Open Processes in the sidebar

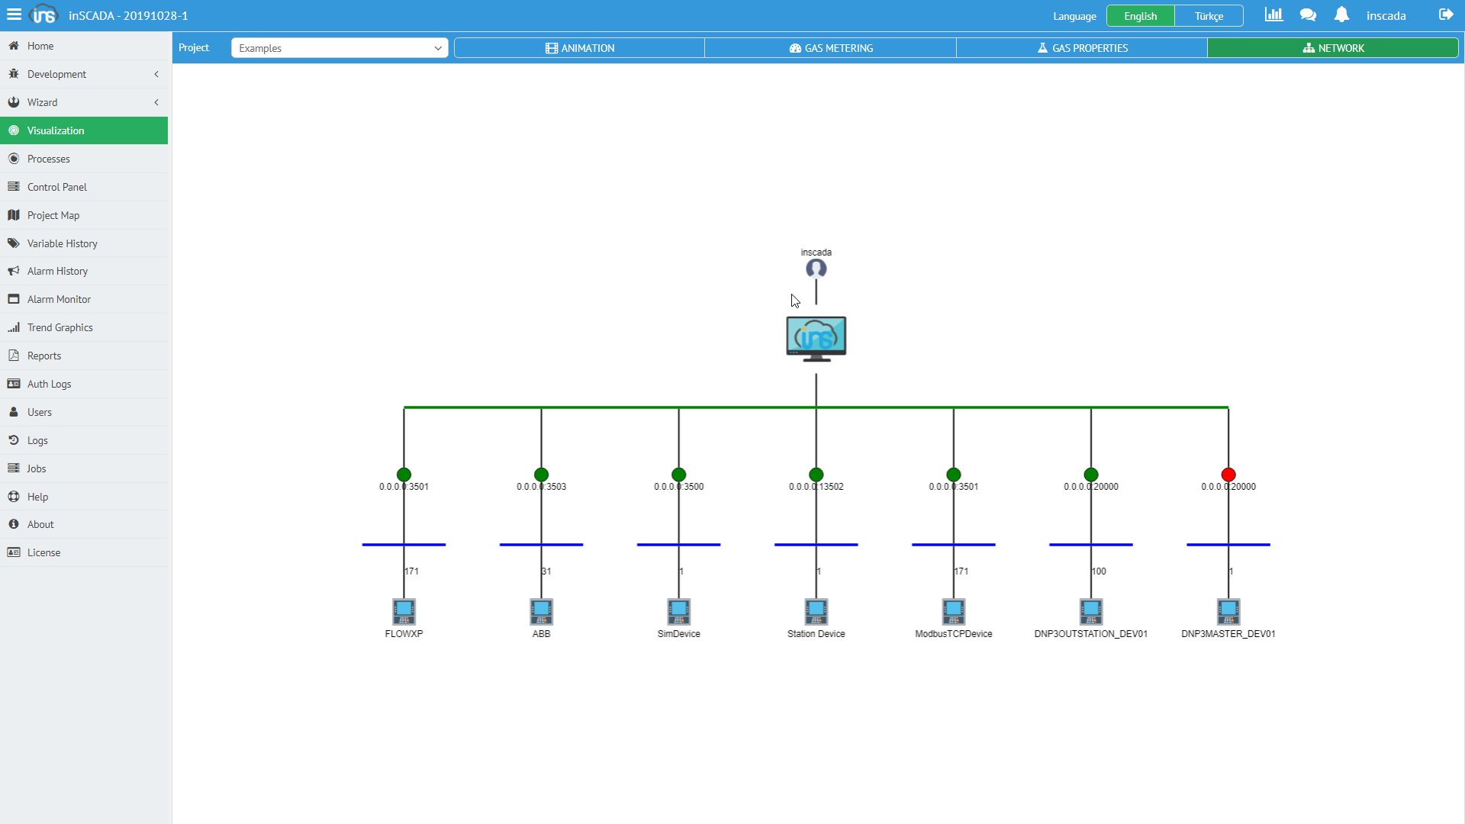tap(84, 159)
